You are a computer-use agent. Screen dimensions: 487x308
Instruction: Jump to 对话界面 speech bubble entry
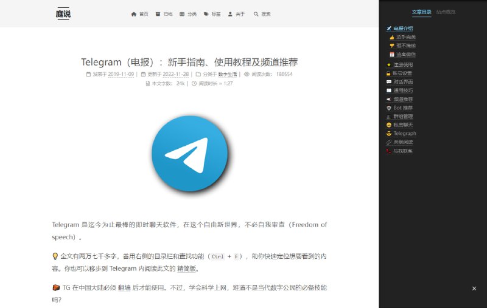pyautogui.click(x=400, y=82)
